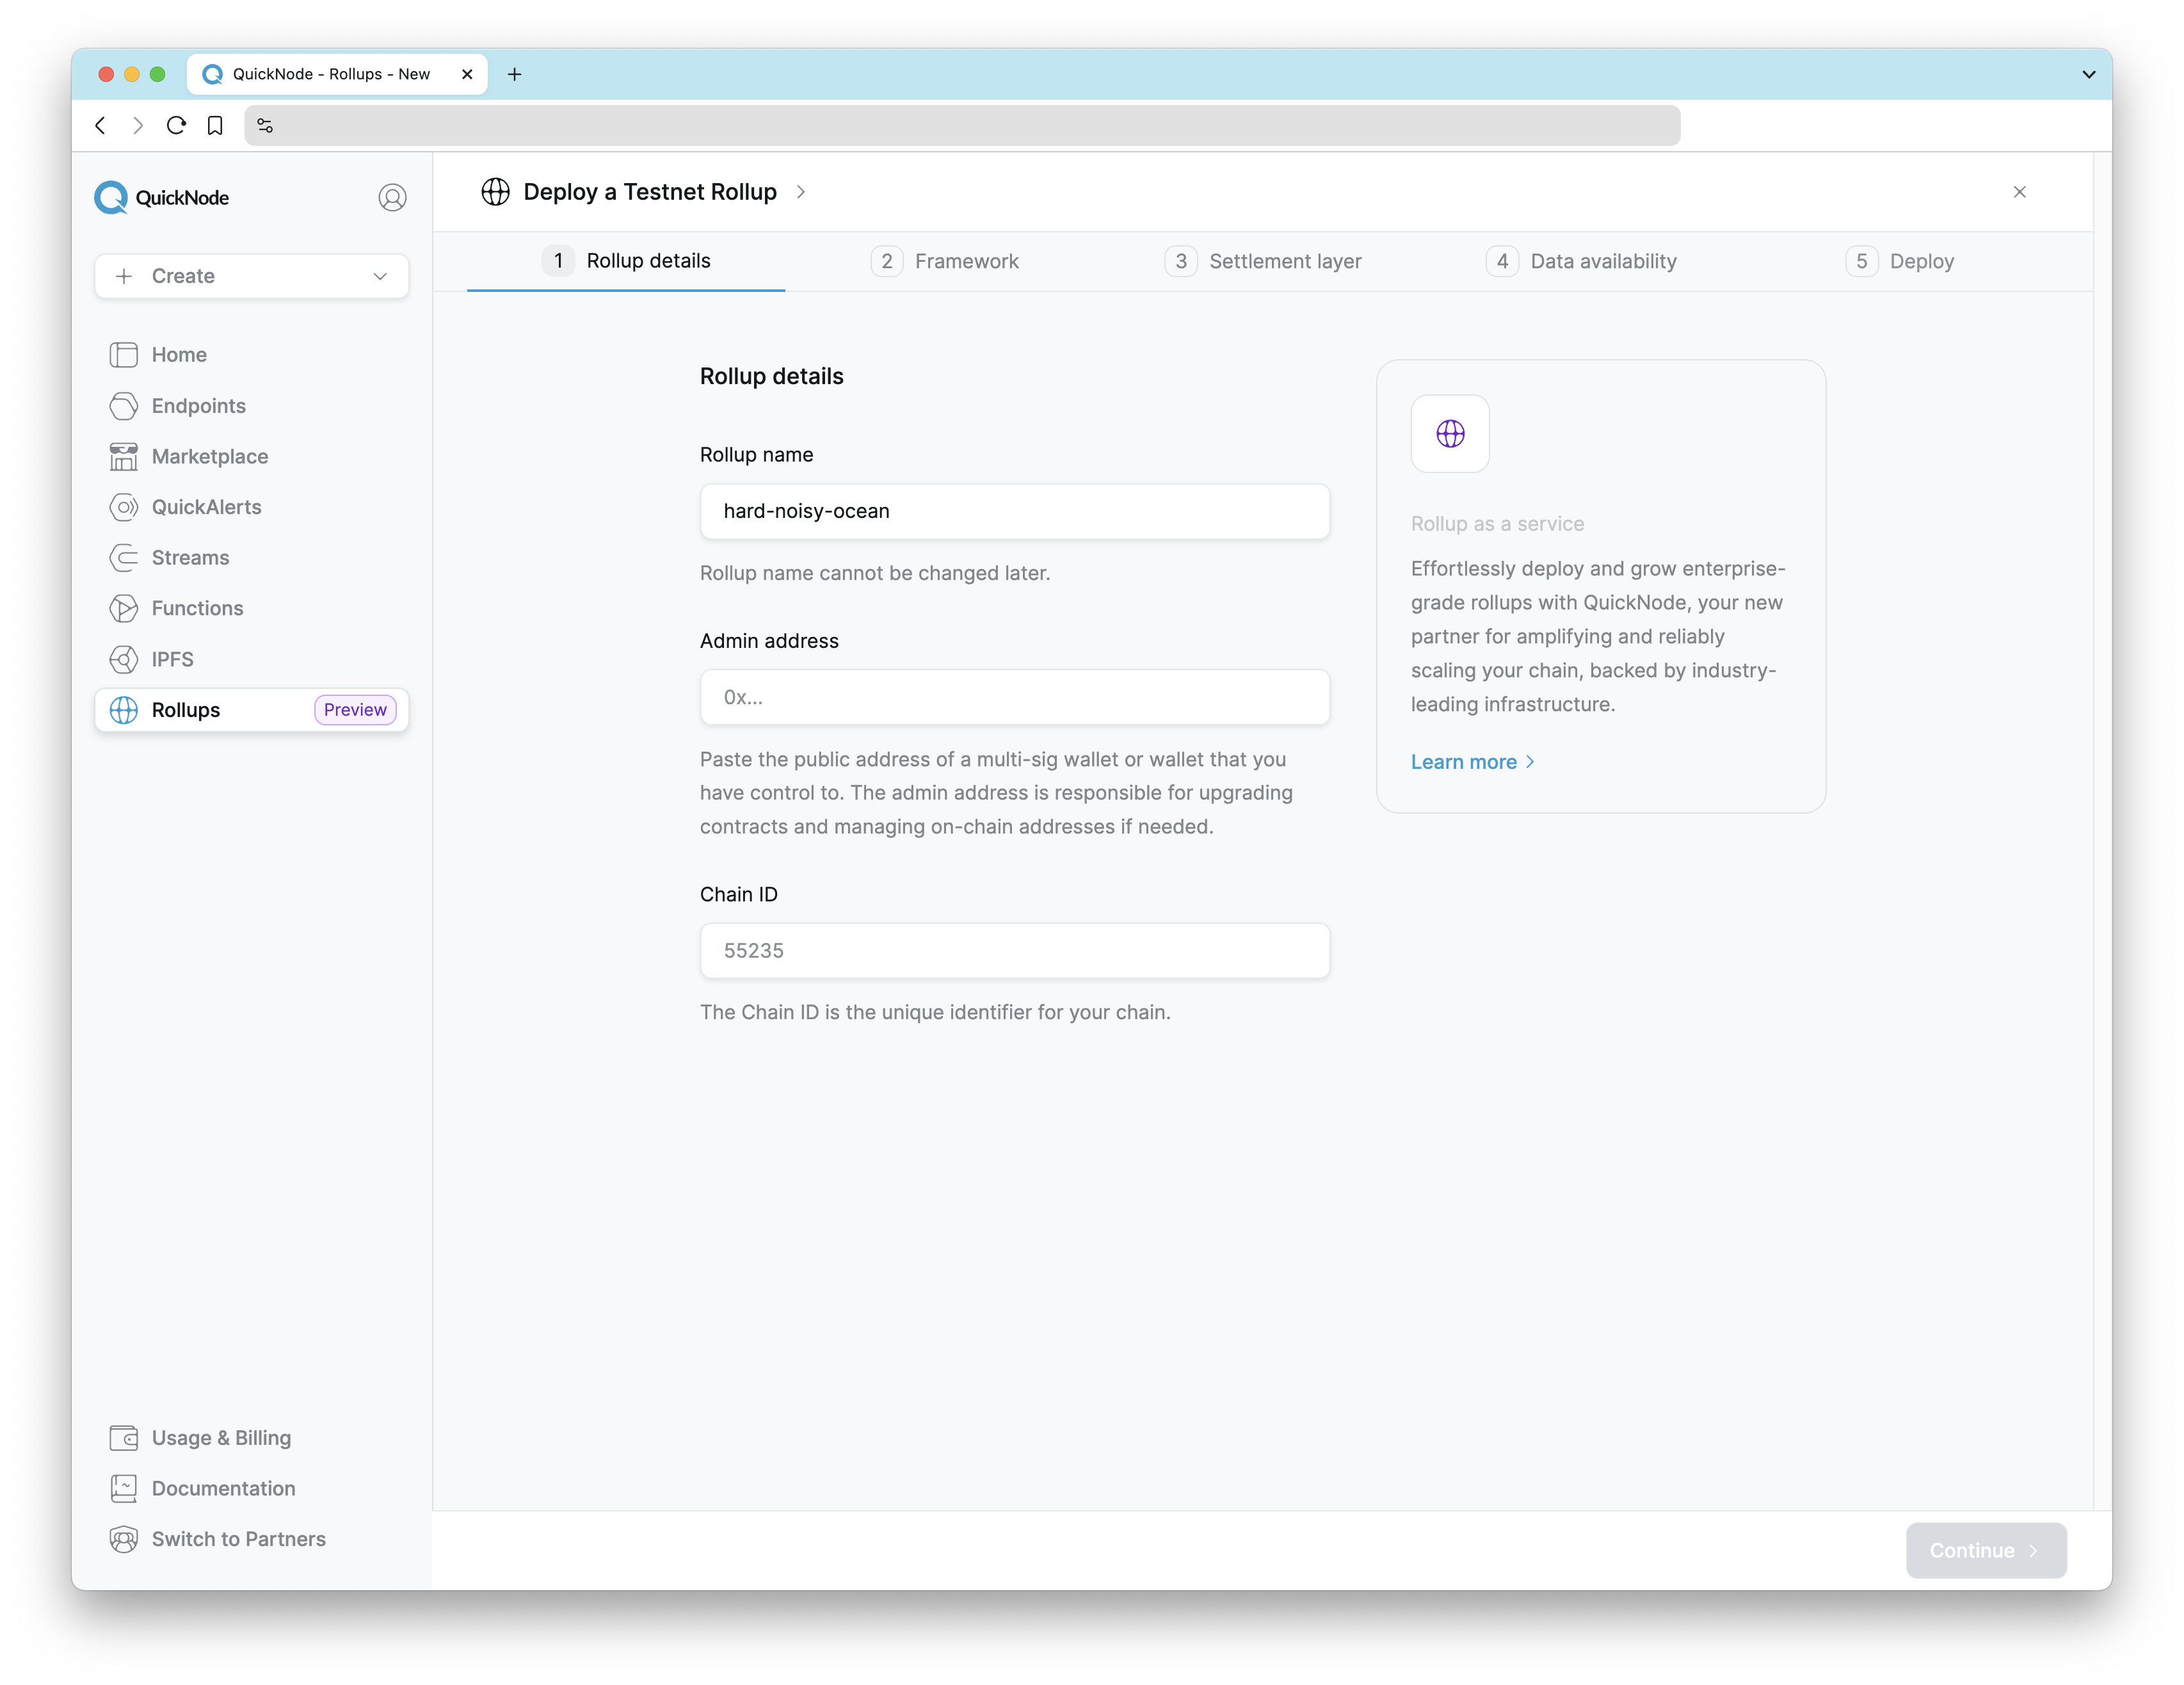
Task: Select the Data availability step tab
Action: (1581, 262)
